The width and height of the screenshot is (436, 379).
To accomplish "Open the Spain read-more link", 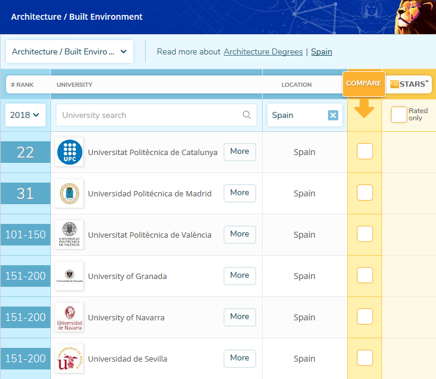I will (x=321, y=51).
